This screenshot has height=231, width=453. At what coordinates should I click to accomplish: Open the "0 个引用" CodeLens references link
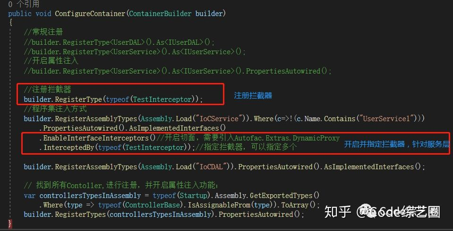point(24,4)
